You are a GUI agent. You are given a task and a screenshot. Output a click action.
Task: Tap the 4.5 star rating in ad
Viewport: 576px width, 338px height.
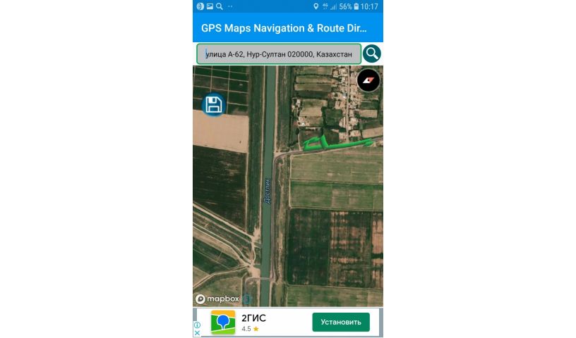click(250, 329)
